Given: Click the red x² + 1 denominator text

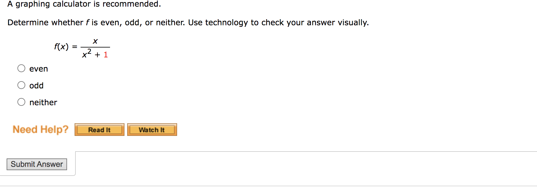Looking at the screenshot, I should (95, 54).
